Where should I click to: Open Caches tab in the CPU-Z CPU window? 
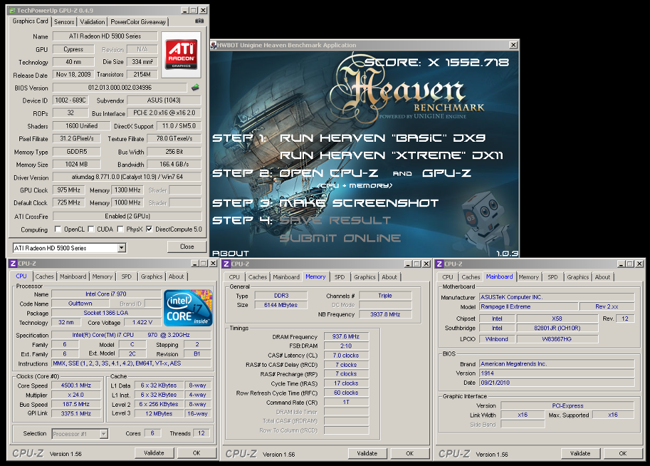(45, 277)
